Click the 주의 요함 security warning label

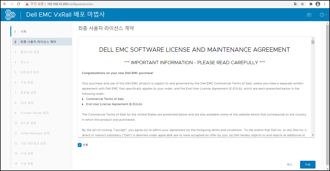tap(37, 4)
